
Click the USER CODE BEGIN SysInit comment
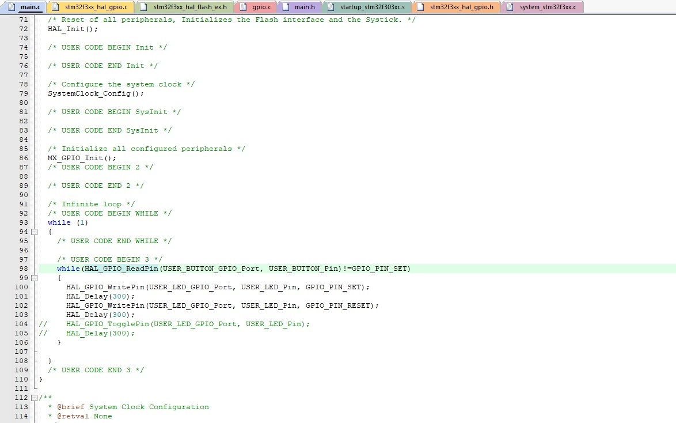[114, 112]
